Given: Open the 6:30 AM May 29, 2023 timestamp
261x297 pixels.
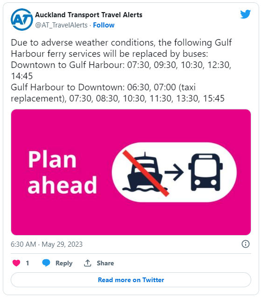Looking at the screenshot, I should pos(47,244).
